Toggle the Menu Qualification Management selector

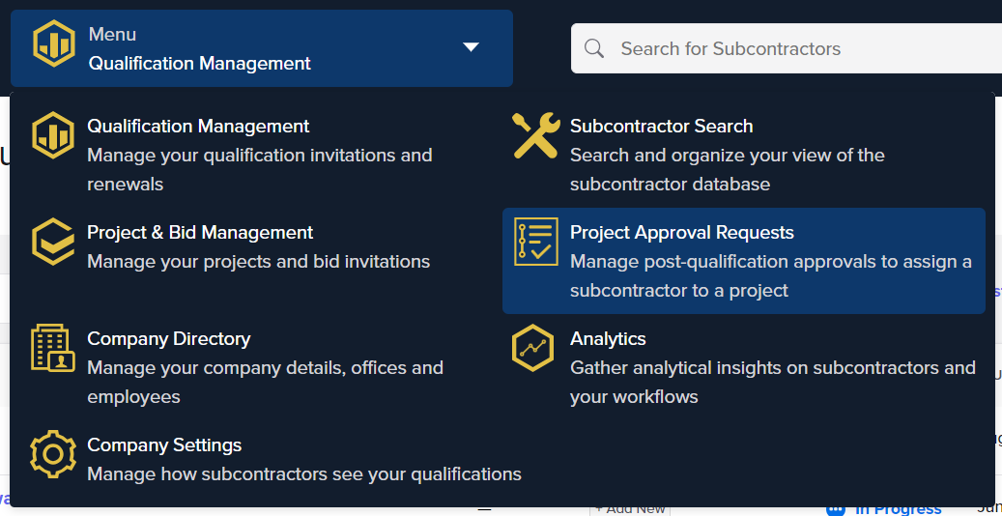point(261,48)
